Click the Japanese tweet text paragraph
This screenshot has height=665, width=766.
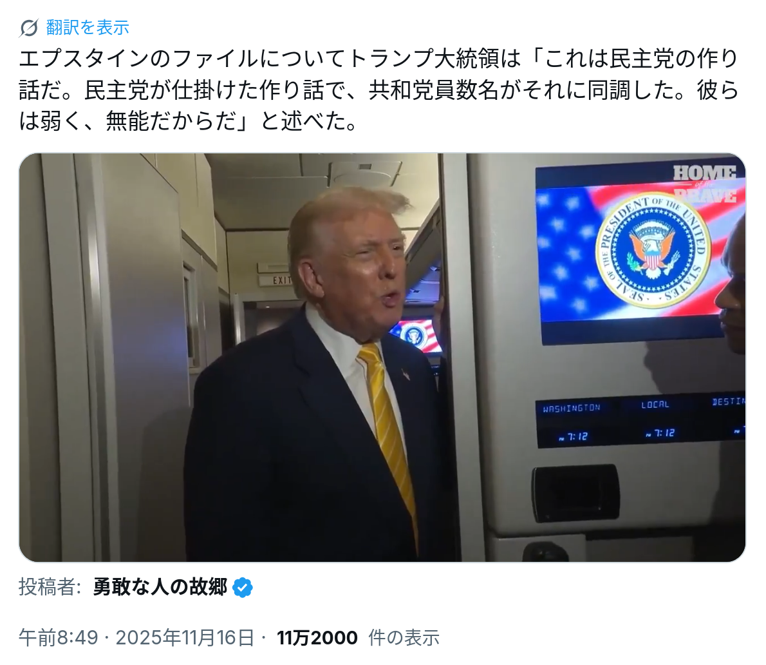click(x=378, y=90)
